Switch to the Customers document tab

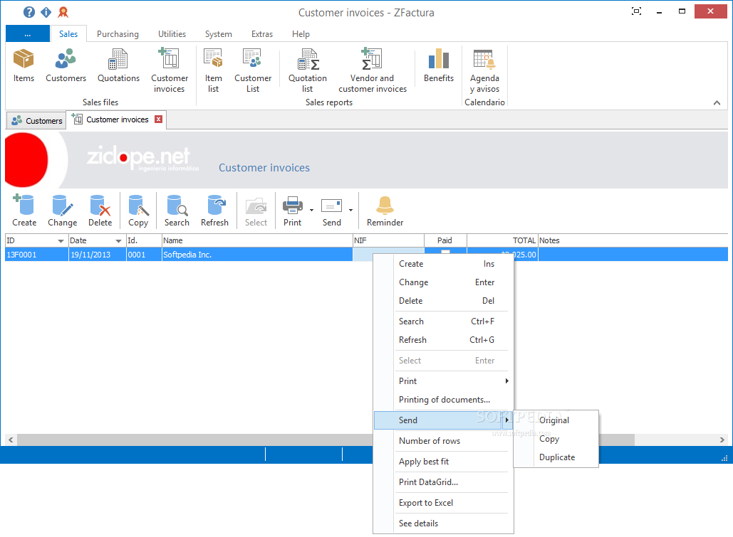point(37,120)
